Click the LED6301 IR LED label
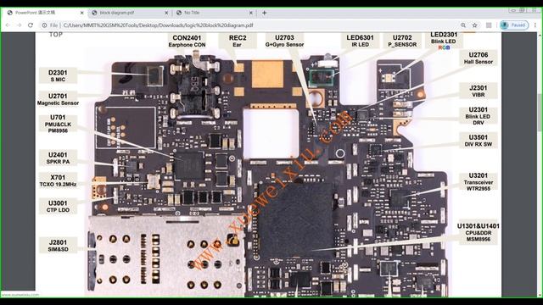This screenshot has width=543, height=305. (x=360, y=41)
